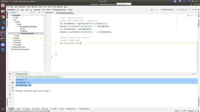Open Skype from the Ubuntu dock

[x=3, y=28]
